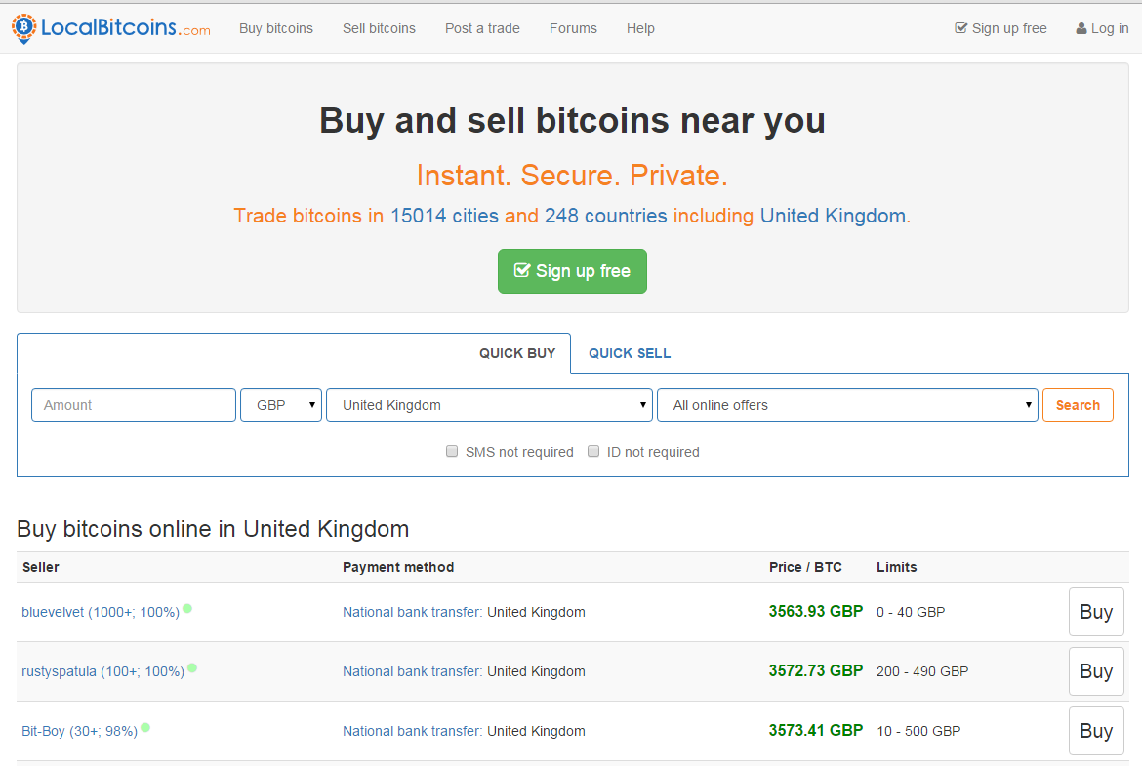This screenshot has height=766, width=1142.
Task: Click Sign up free link in header
Action: click(x=1001, y=28)
